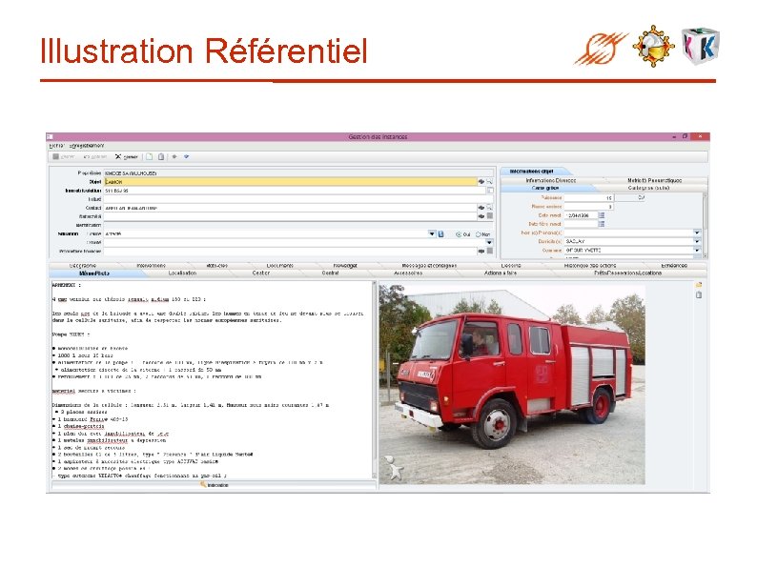Click the grey square beside the Rattaché à field
Screen dimensions: 757x567
[x=489, y=216]
